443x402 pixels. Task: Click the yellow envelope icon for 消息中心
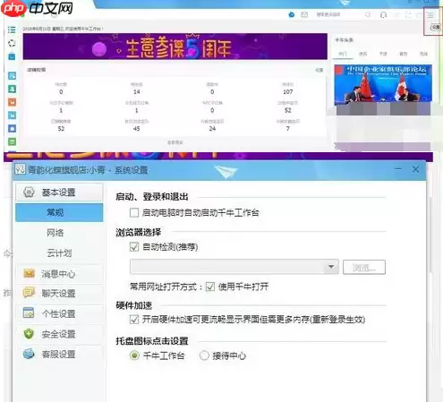coord(29,273)
